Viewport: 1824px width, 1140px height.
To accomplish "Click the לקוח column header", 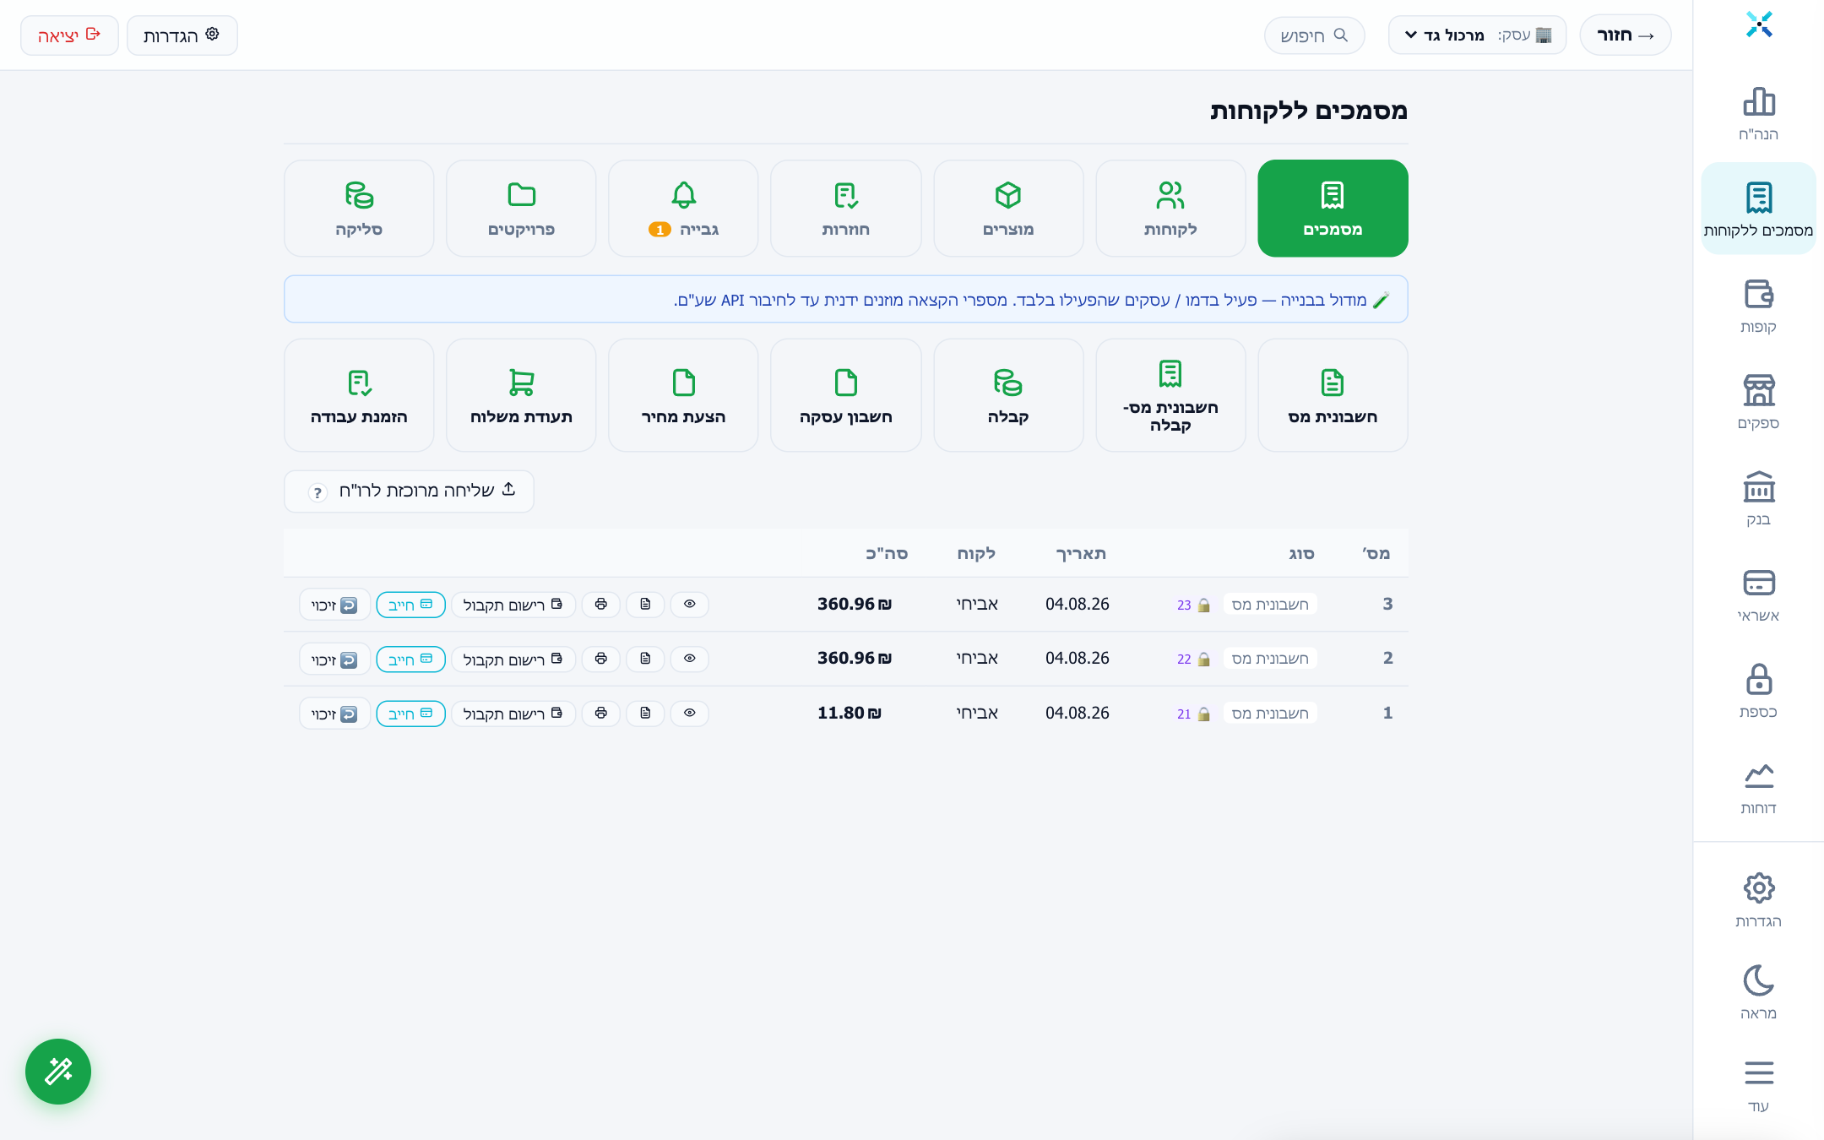I will pyautogui.click(x=976, y=554).
